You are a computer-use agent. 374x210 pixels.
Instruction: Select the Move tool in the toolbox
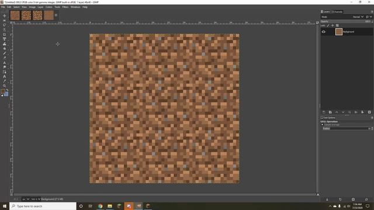pos(4,16)
